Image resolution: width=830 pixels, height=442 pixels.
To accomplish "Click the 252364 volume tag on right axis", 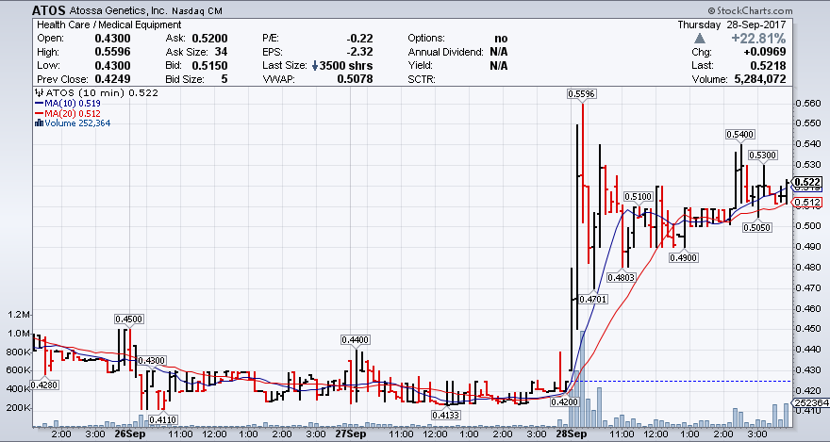I will (x=809, y=402).
